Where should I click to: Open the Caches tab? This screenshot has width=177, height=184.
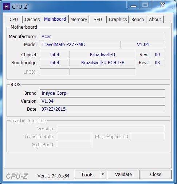click(32, 19)
